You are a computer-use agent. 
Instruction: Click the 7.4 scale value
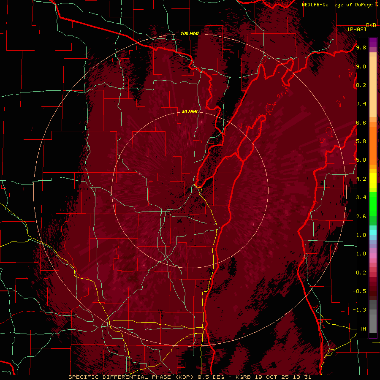[361, 104]
